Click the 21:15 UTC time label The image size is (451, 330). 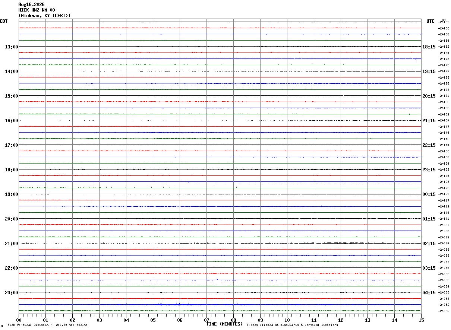[x=429, y=120]
